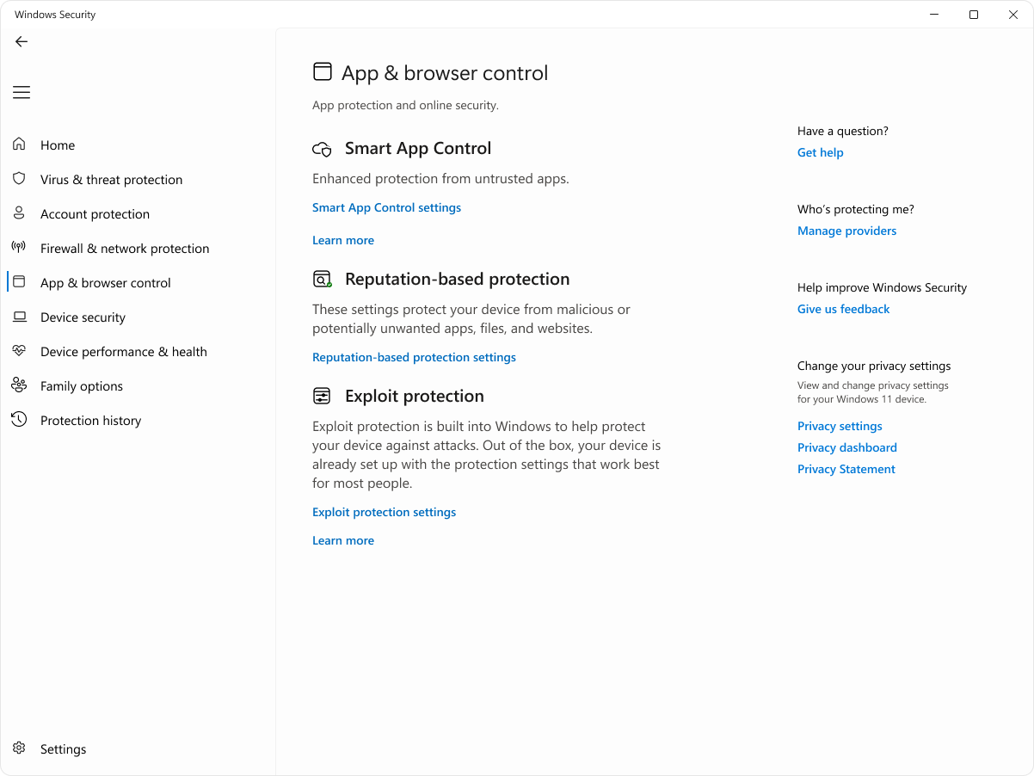Image resolution: width=1034 pixels, height=776 pixels.
Task: Click the Protection history clock icon
Action: tap(18, 420)
